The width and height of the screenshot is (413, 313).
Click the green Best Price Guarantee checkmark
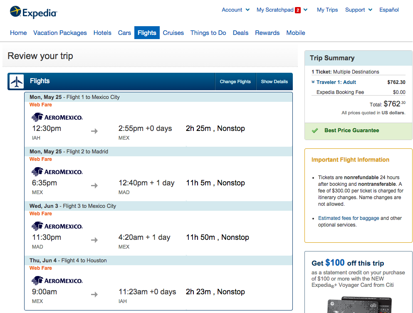(x=315, y=131)
